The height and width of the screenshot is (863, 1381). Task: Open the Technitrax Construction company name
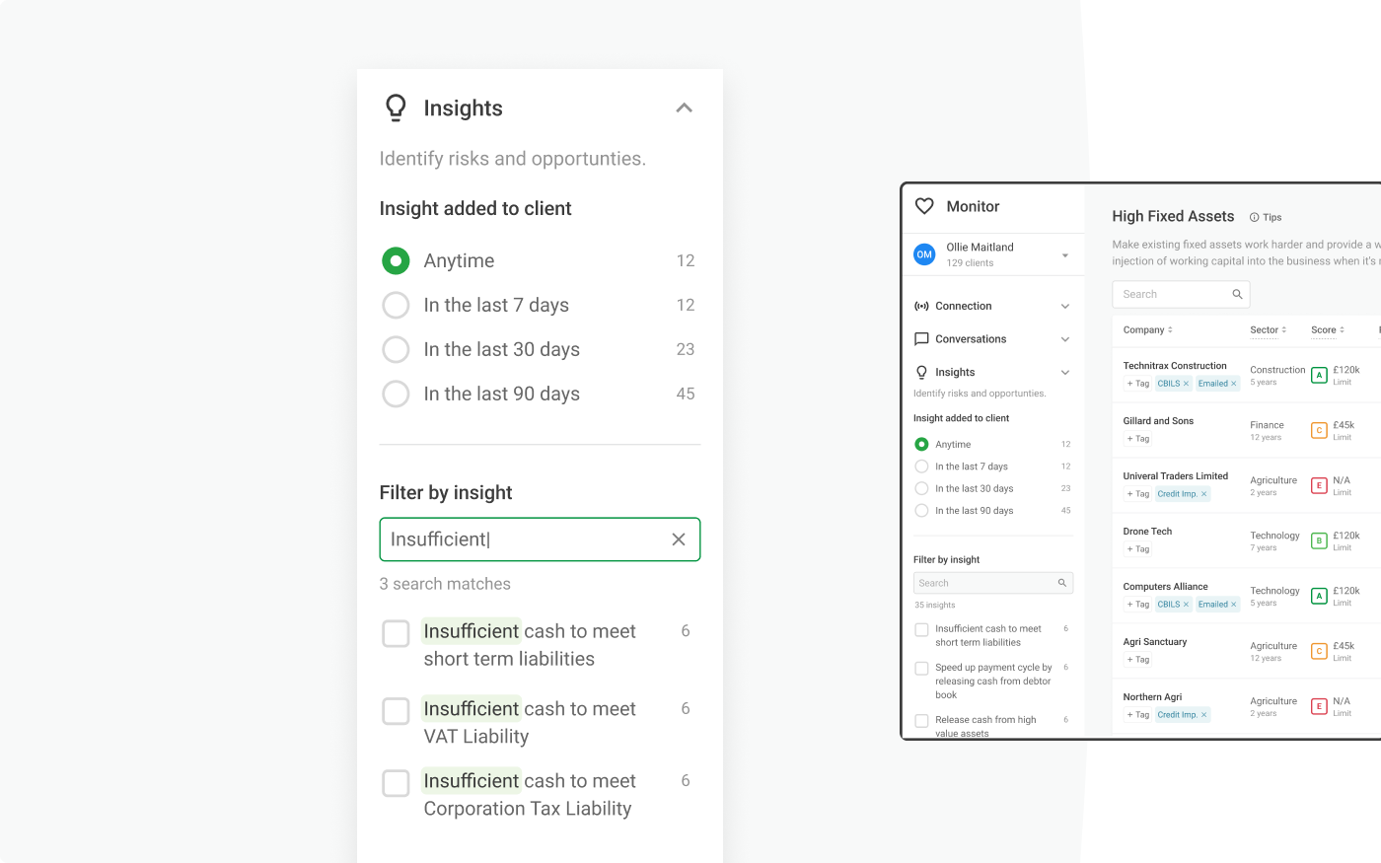pos(1175,366)
